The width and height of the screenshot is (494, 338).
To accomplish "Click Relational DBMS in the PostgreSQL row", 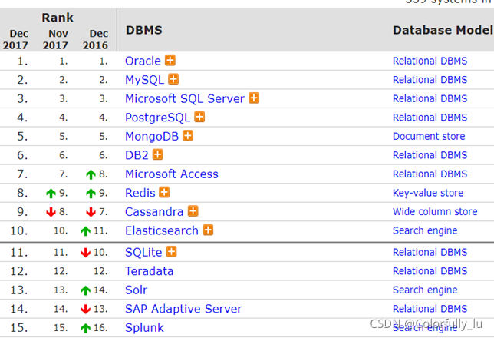I will point(430,118).
